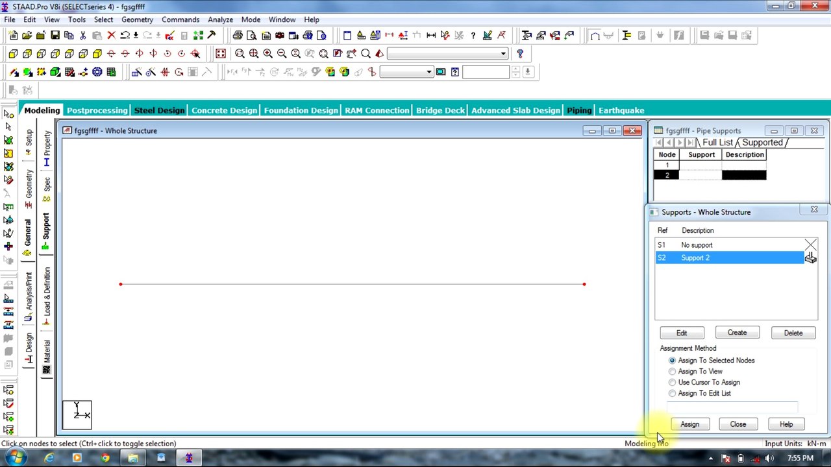831x467 pixels.
Task: Click the New Structure toolbar icon
Action: click(x=13, y=36)
